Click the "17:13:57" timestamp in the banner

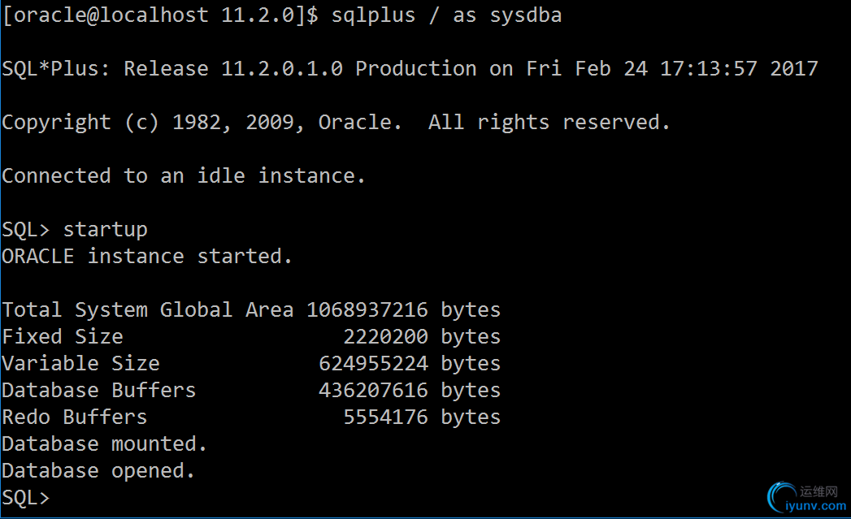click(x=708, y=69)
